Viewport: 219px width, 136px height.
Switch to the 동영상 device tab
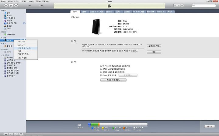127,12
